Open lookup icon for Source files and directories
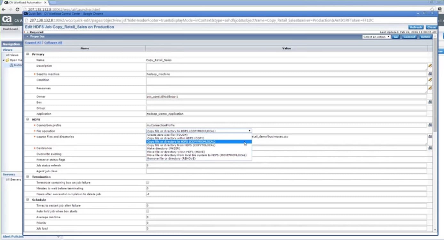Image resolution: width=444 pixels, height=240 pixels. tap(430, 137)
